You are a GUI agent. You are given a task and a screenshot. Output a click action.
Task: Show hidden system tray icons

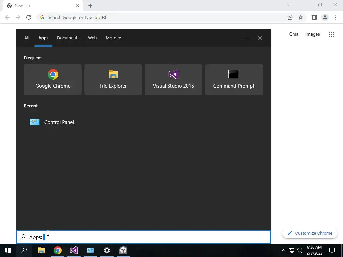(x=283, y=250)
